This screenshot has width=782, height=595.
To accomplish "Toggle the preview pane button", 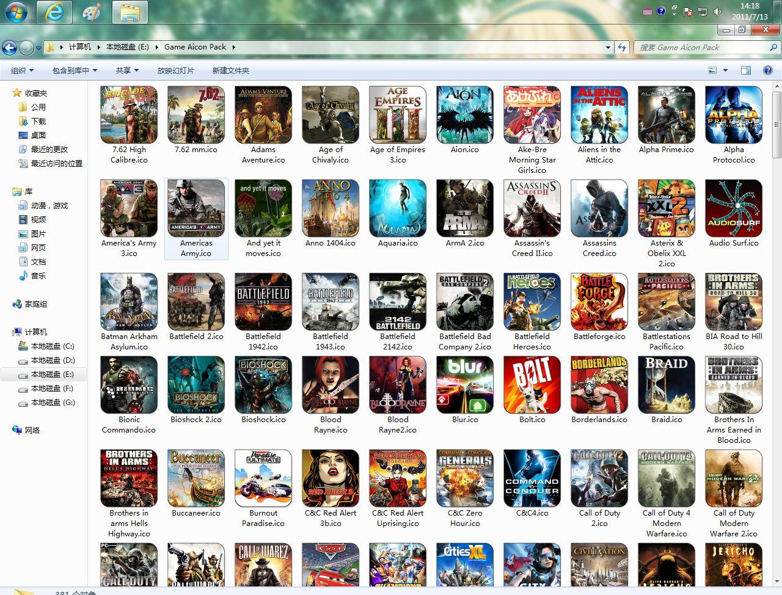I will [745, 70].
